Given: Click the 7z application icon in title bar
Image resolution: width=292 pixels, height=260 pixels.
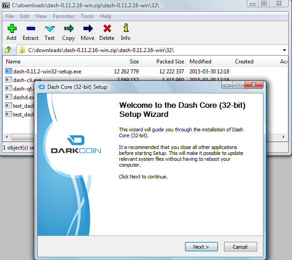Looking at the screenshot, I should pos(6,5).
